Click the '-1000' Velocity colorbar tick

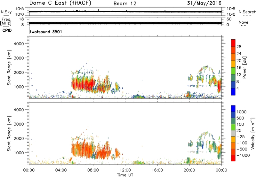pos(243,155)
